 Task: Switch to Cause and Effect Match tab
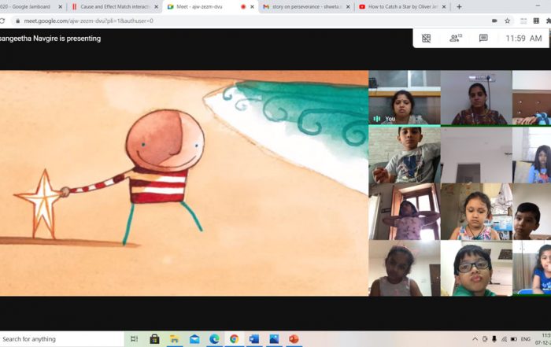115,6
